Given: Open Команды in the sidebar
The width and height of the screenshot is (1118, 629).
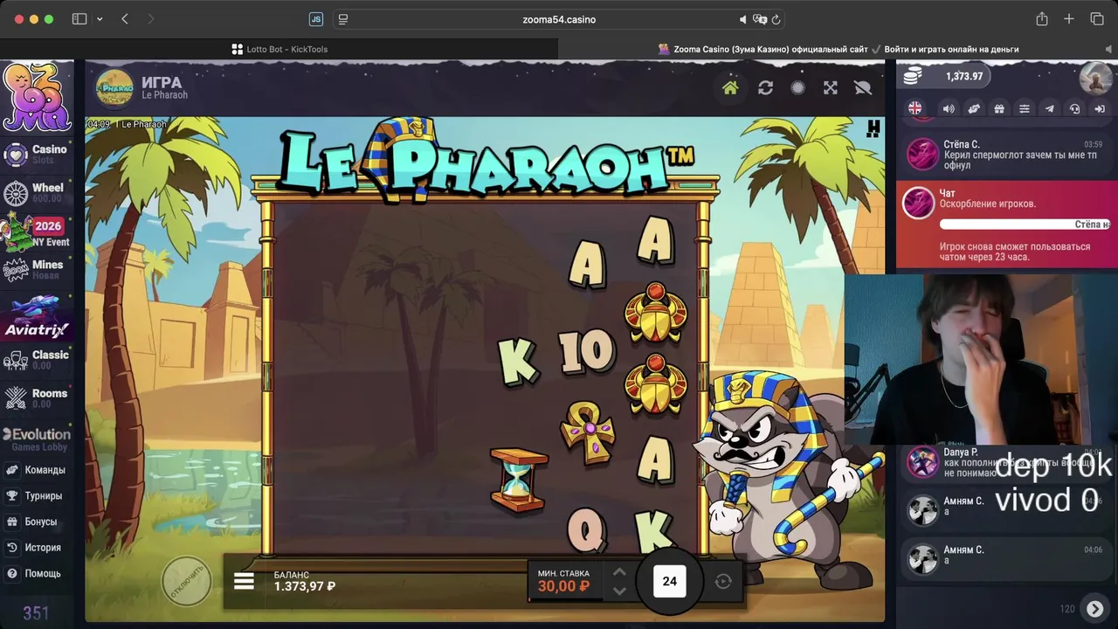Looking at the screenshot, I should click(x=36, y=470).
